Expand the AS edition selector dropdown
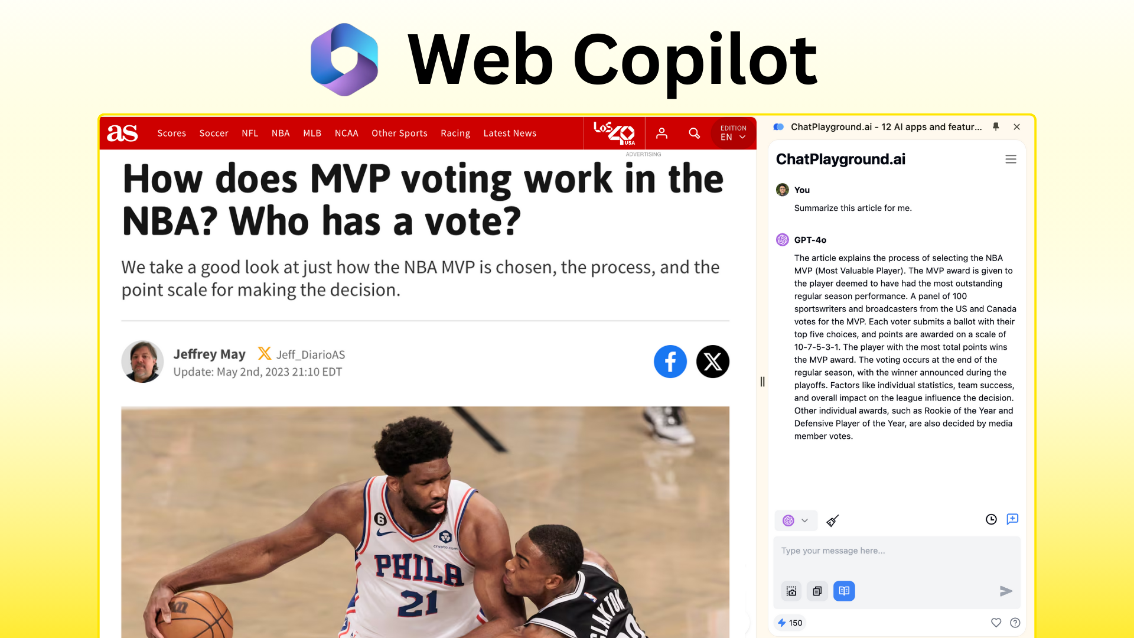This screenshot has height=638, width=1134. coord(731,133)
